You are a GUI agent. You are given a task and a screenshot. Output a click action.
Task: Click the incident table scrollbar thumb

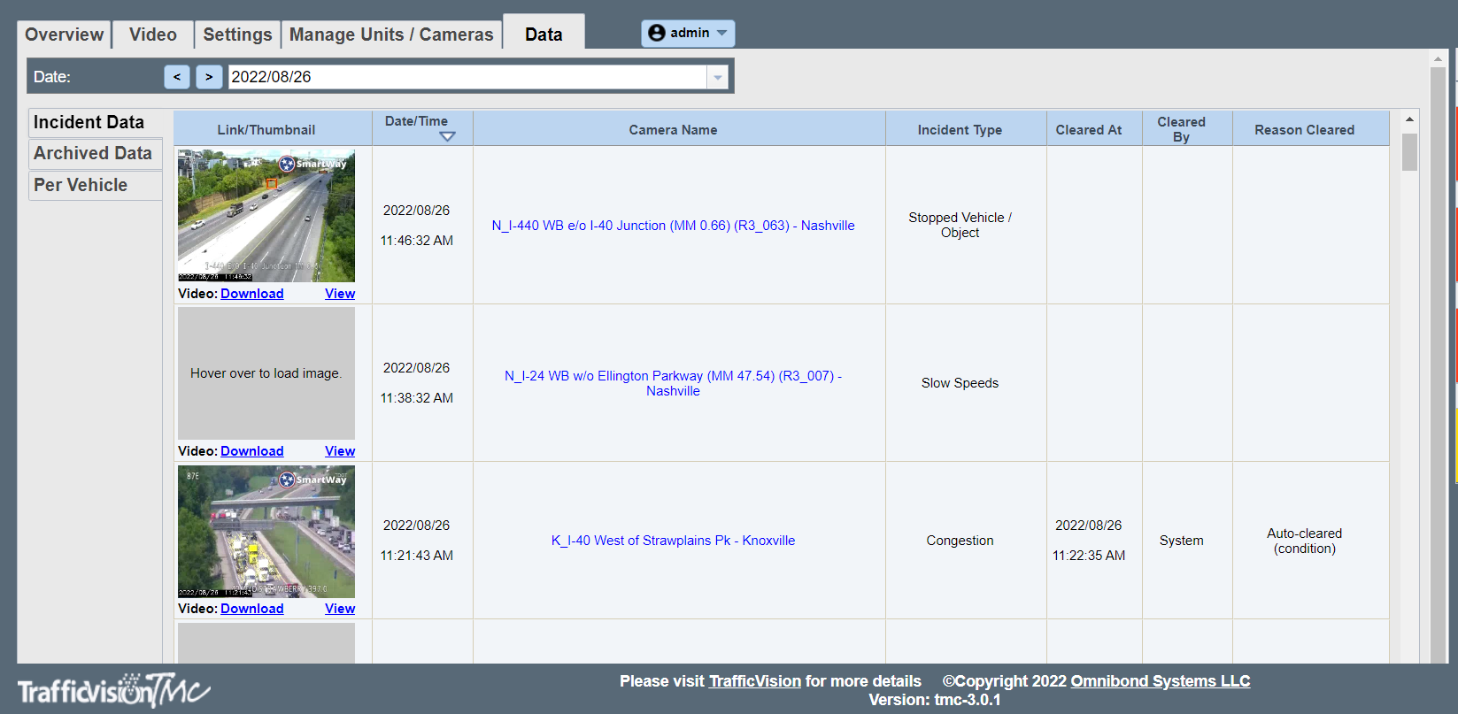point(1409,151)
